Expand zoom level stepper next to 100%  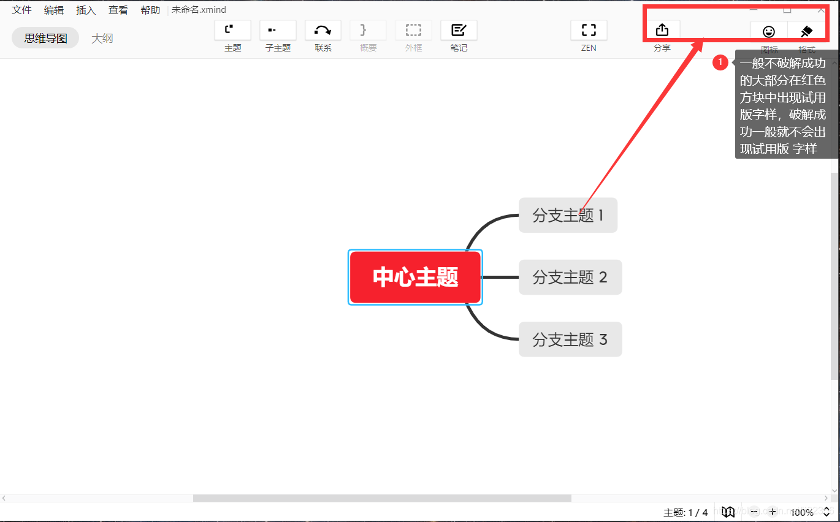click(827, 512)
